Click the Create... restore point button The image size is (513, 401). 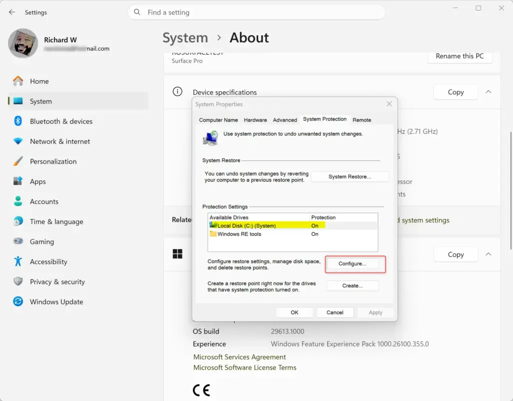pos(352,286)
